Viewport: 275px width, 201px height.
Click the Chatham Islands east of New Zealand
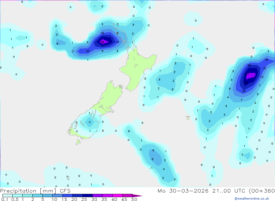coord(188,118)
